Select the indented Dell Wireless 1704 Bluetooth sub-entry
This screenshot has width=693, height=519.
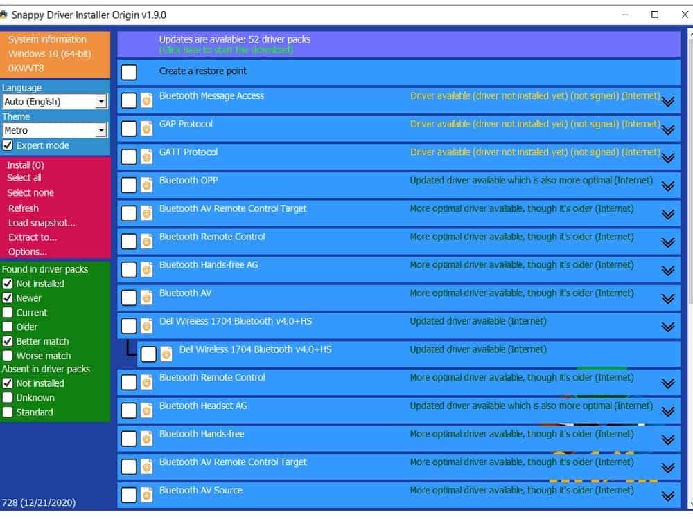click(x=408, y=354)
